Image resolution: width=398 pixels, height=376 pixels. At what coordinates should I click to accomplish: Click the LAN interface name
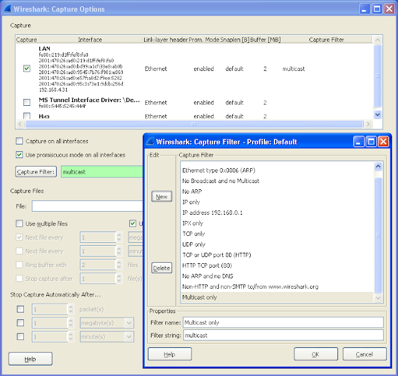pyautogui.click(x=44, y=49)
